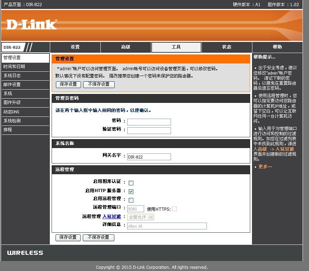
Task: Click the 系统名称 section header
Action: (151, 143)
